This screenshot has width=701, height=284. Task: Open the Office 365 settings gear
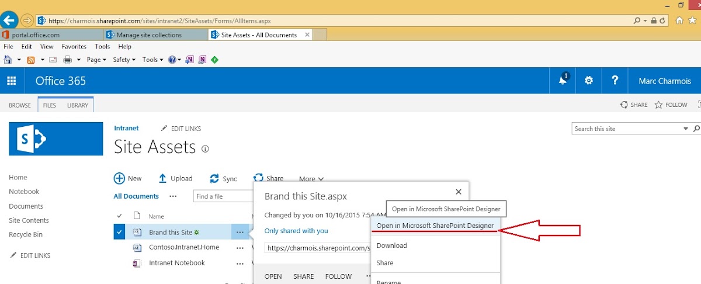(x=589, y=81)
